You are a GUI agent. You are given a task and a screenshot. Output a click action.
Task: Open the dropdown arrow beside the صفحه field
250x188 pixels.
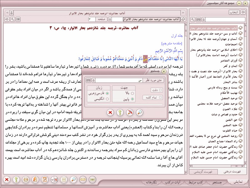[x=110, y=19]
